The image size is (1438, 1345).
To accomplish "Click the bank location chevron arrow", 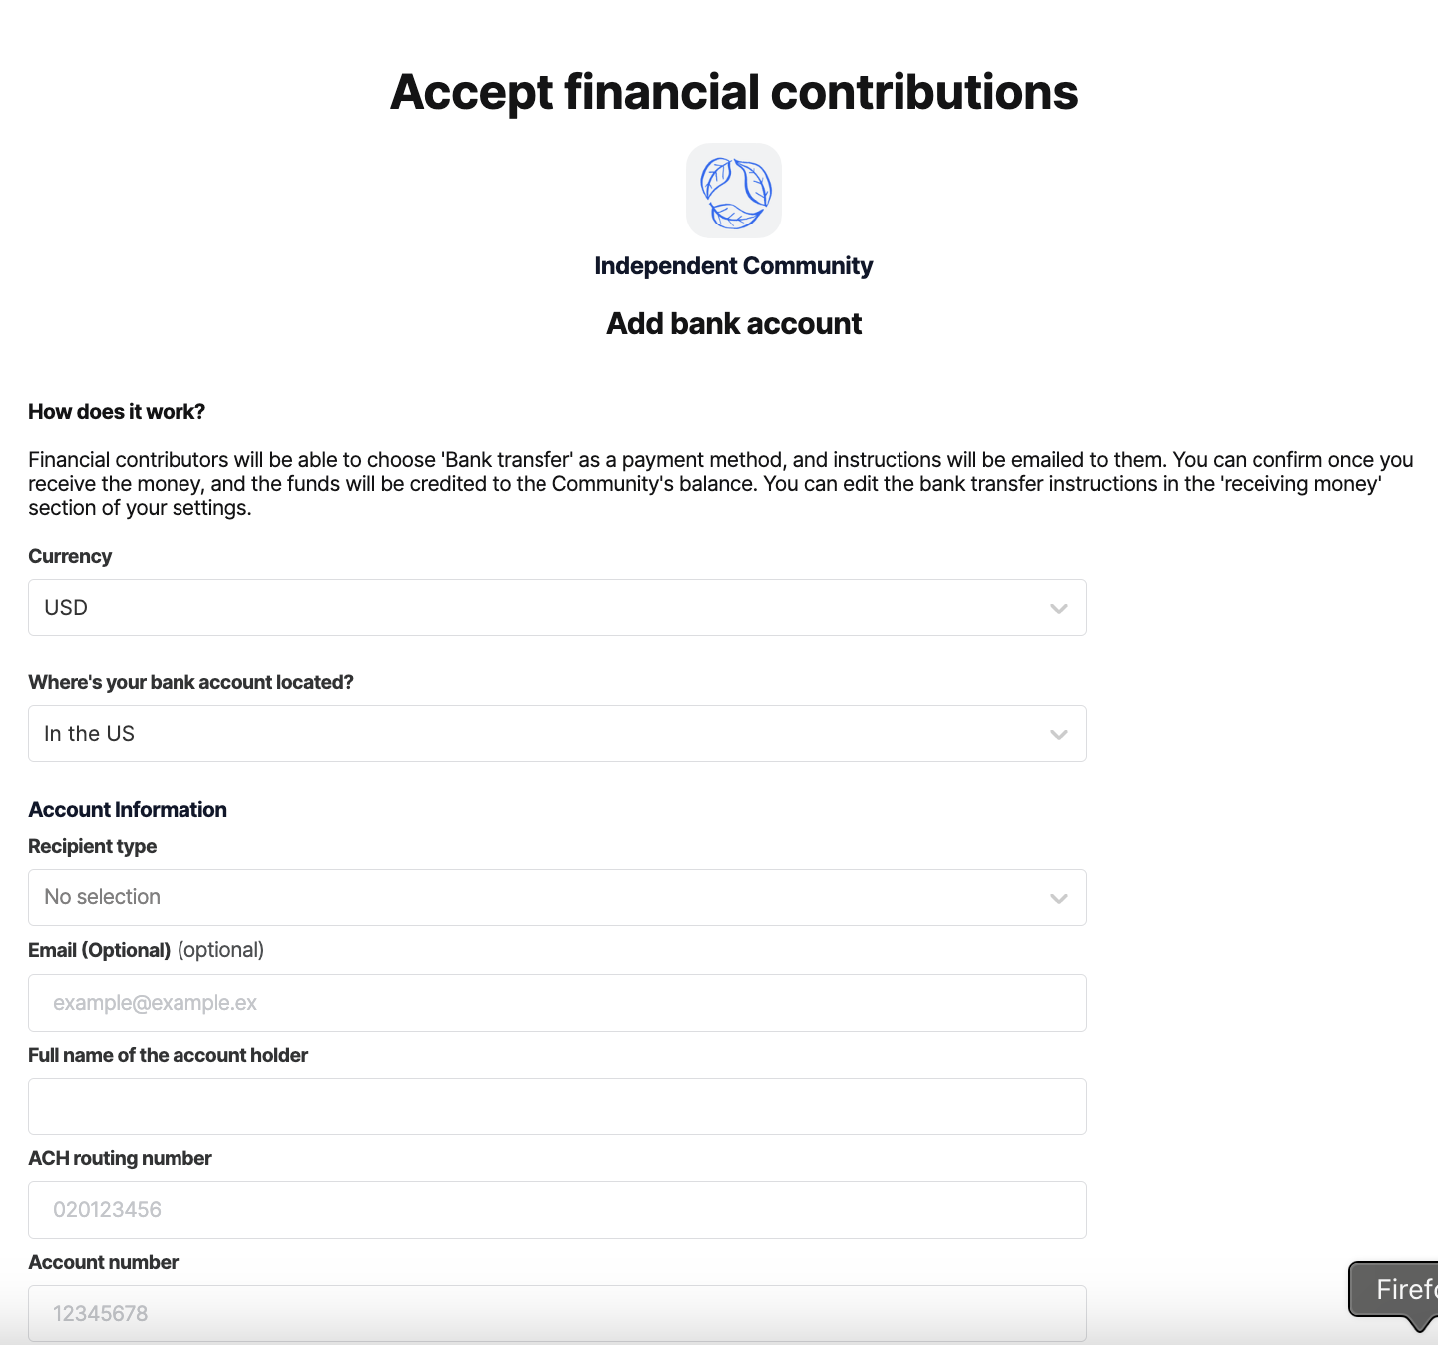I will click(x=1058, y=734).
